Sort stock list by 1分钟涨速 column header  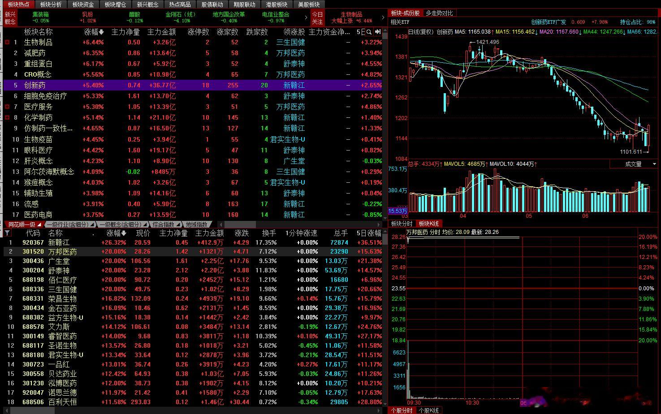click(301, 233)
